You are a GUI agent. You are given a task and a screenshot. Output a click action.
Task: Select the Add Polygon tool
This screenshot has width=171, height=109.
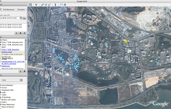42,5
